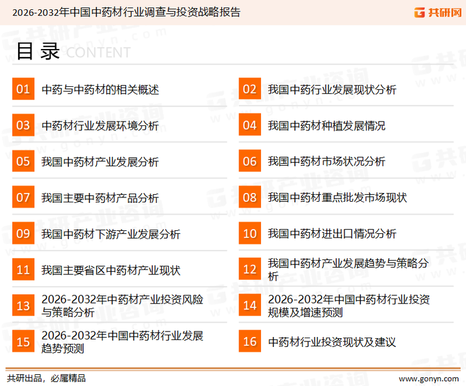Click the orange 07 number box
The image size is (466, 386).
coord(23,197)
